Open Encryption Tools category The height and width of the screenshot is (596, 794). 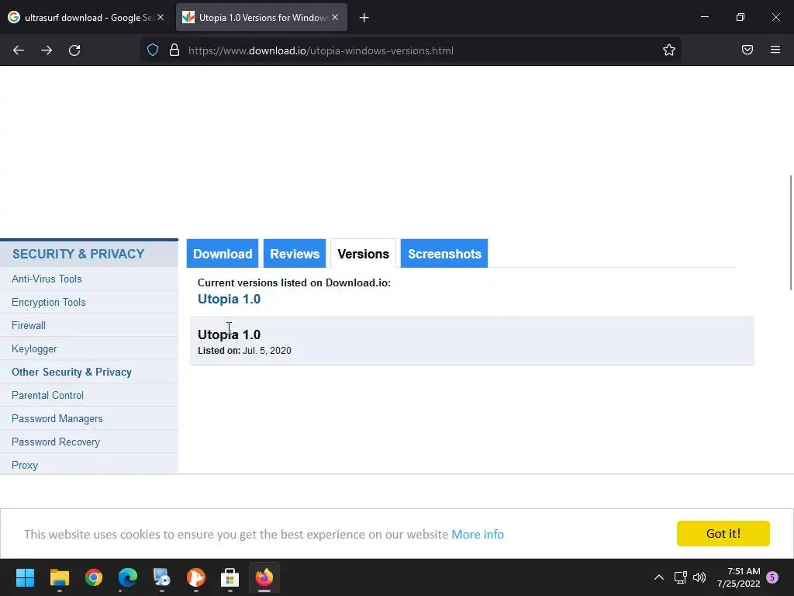click(49, 302)
